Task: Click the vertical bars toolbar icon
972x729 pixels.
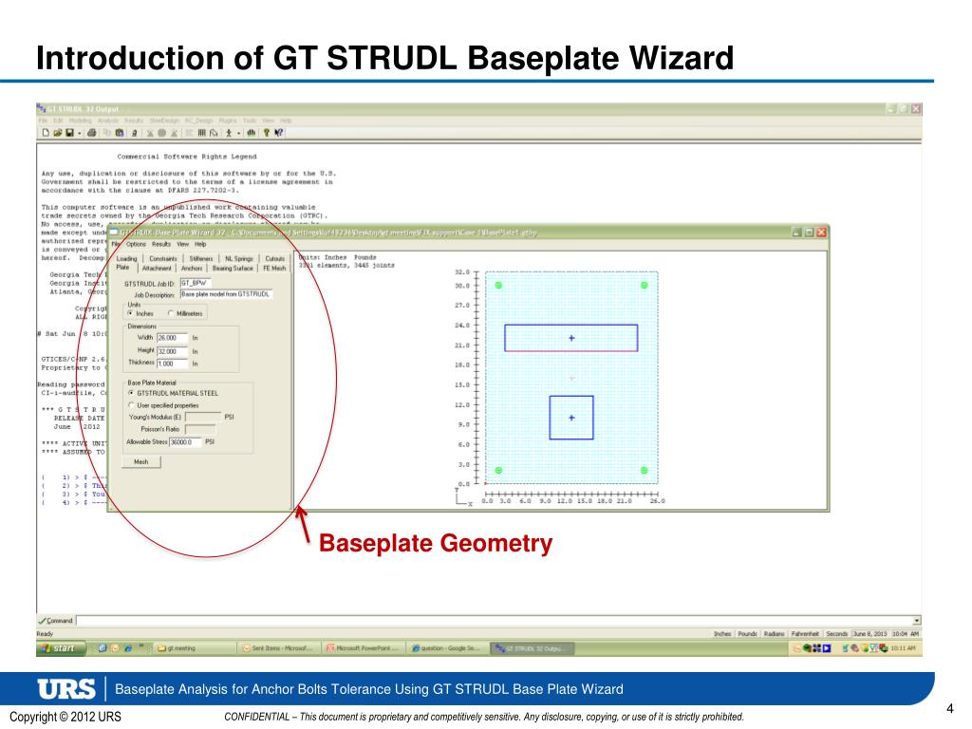Action: [x=202, y=133]
